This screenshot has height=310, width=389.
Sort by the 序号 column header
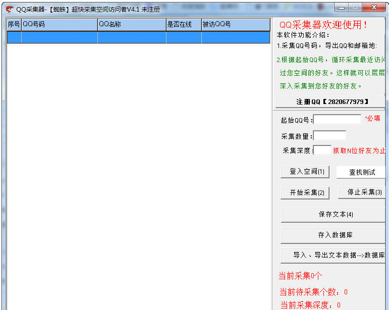(14, 25)
